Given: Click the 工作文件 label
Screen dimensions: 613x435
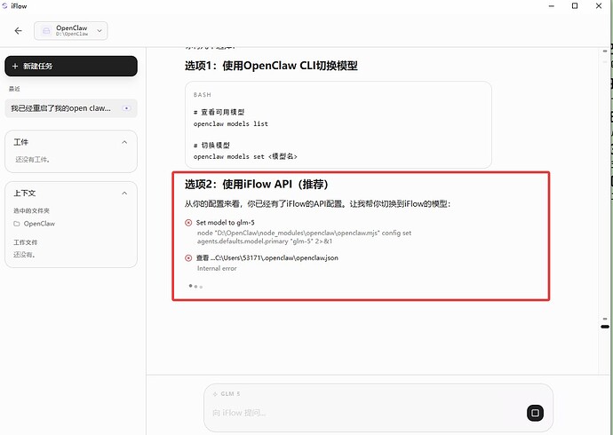Looking at the screenshot, I should click(26, 242).
